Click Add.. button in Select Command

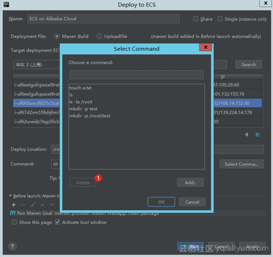click(x=190, y=182)
